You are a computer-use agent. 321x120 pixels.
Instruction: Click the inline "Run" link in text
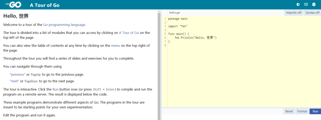click(x=55, y=89)
